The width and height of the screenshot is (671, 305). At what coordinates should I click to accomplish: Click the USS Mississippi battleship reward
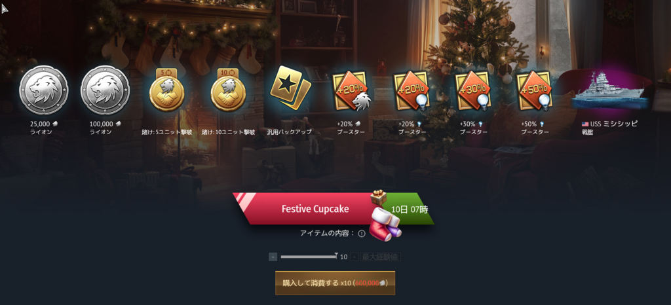click(609, 91)
